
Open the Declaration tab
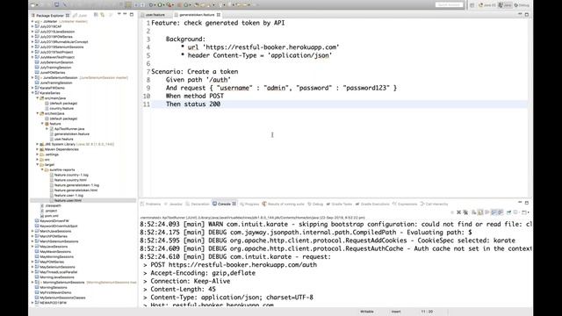[198, 204]
